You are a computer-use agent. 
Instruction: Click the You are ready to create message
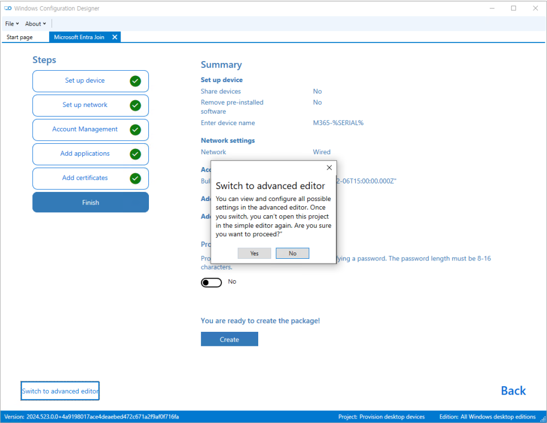pos(260,321)
